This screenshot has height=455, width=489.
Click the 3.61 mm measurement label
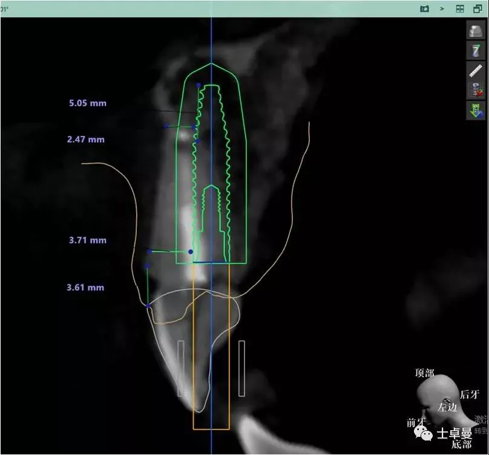(x=85, y=288)
